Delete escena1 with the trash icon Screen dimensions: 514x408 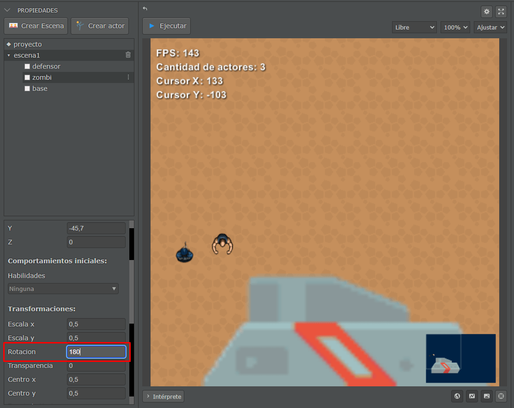(128, 55)
